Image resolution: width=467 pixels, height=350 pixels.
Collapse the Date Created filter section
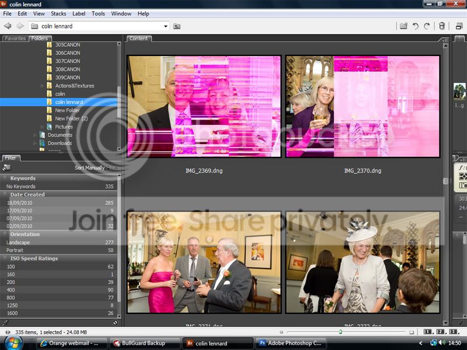click(x=5, y=194)
